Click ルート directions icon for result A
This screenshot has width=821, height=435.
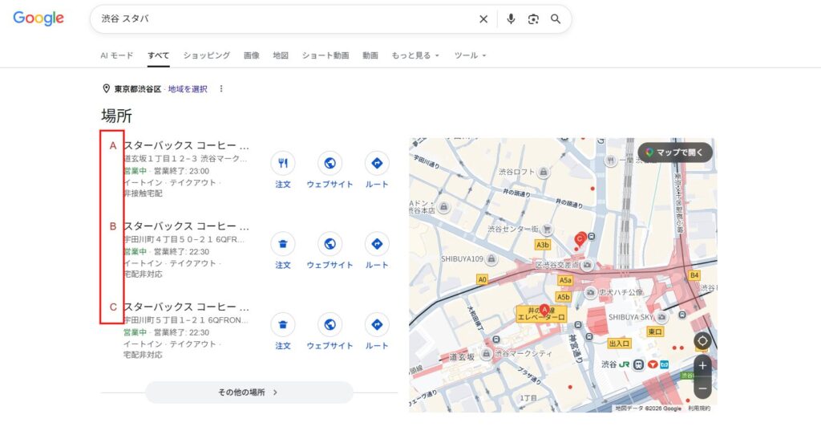click(377, 163)
